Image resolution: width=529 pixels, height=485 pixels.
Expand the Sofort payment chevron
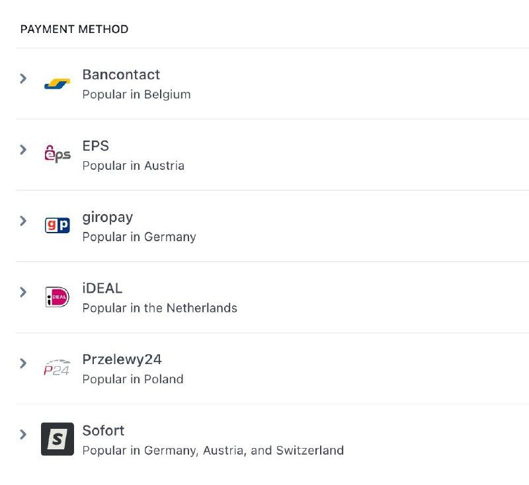(x=23, y=434)
